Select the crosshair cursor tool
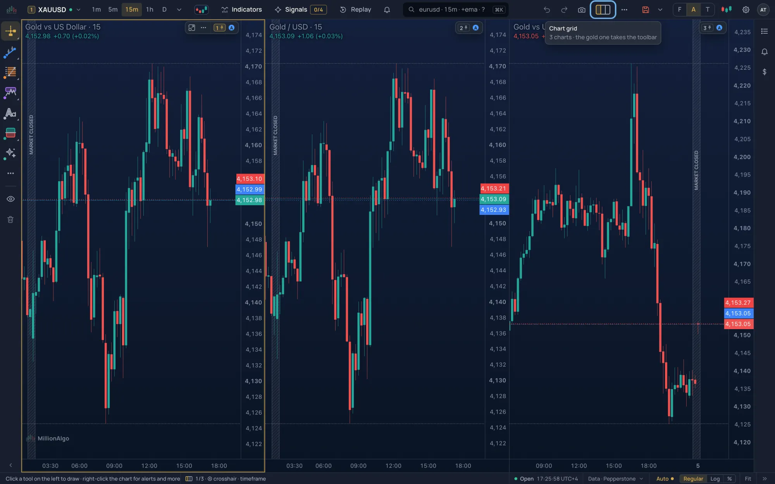This screenshot has height=484, width=775. 10,31
